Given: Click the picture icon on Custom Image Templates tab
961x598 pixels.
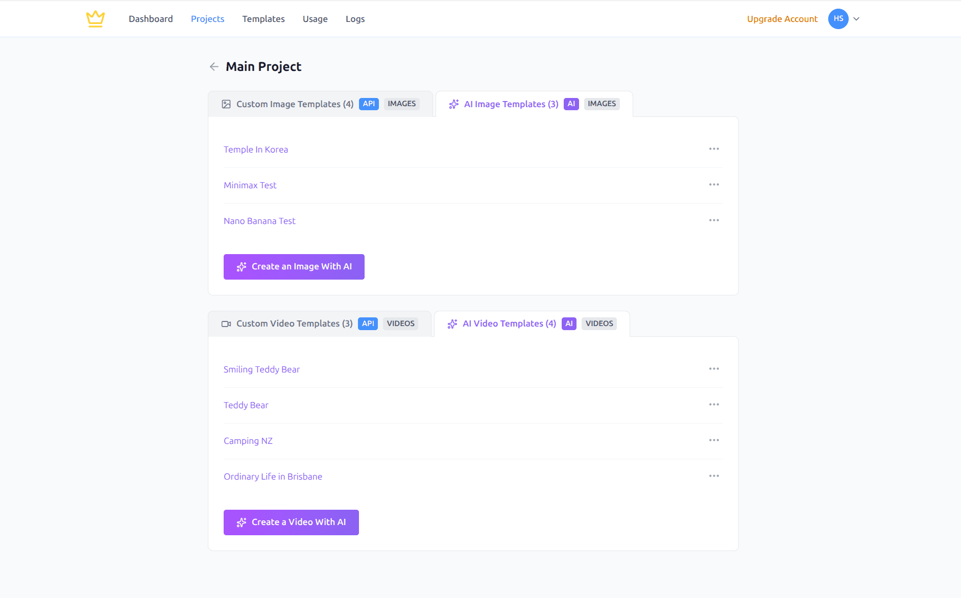Looking at the screenshot, I should (x=227, y=104).
